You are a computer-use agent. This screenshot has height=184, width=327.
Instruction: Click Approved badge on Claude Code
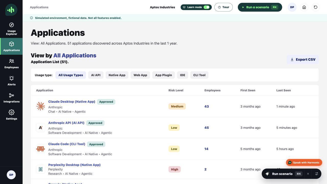(x=96, y=144)
